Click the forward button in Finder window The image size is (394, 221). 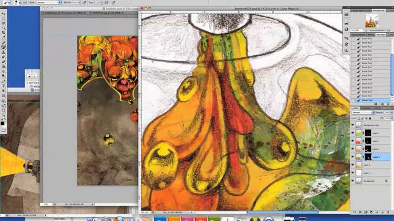tap(35, 76)
